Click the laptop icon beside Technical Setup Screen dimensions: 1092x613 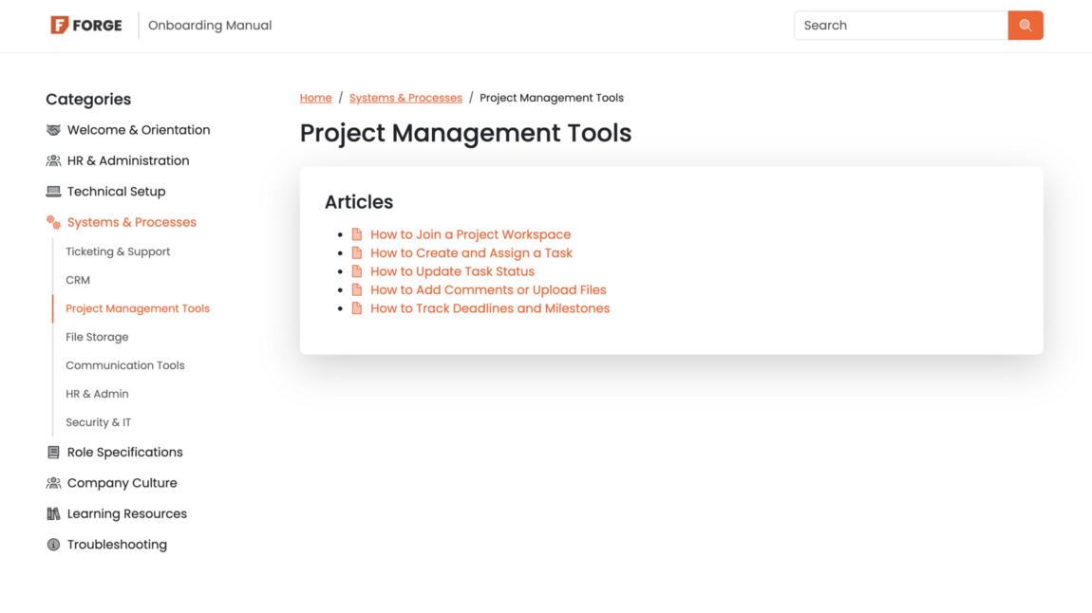pos(53,192)
